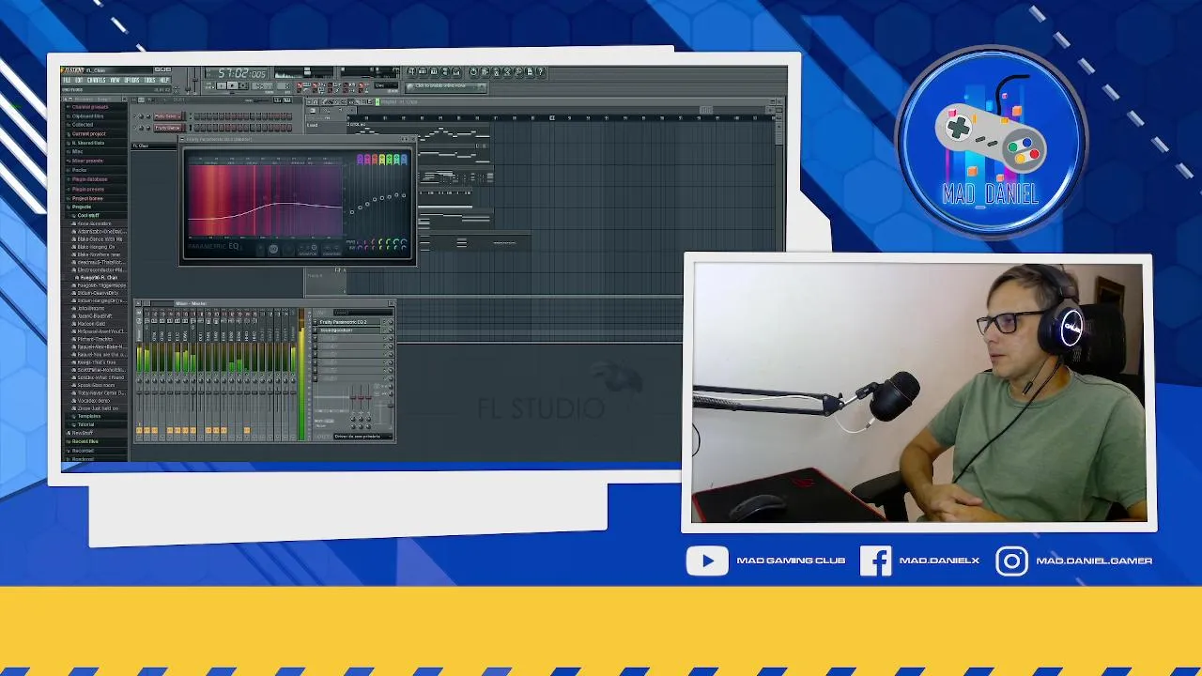This screenshot has width=1202, height=676.
Task: Open the FILE menu
Action: 67,80
